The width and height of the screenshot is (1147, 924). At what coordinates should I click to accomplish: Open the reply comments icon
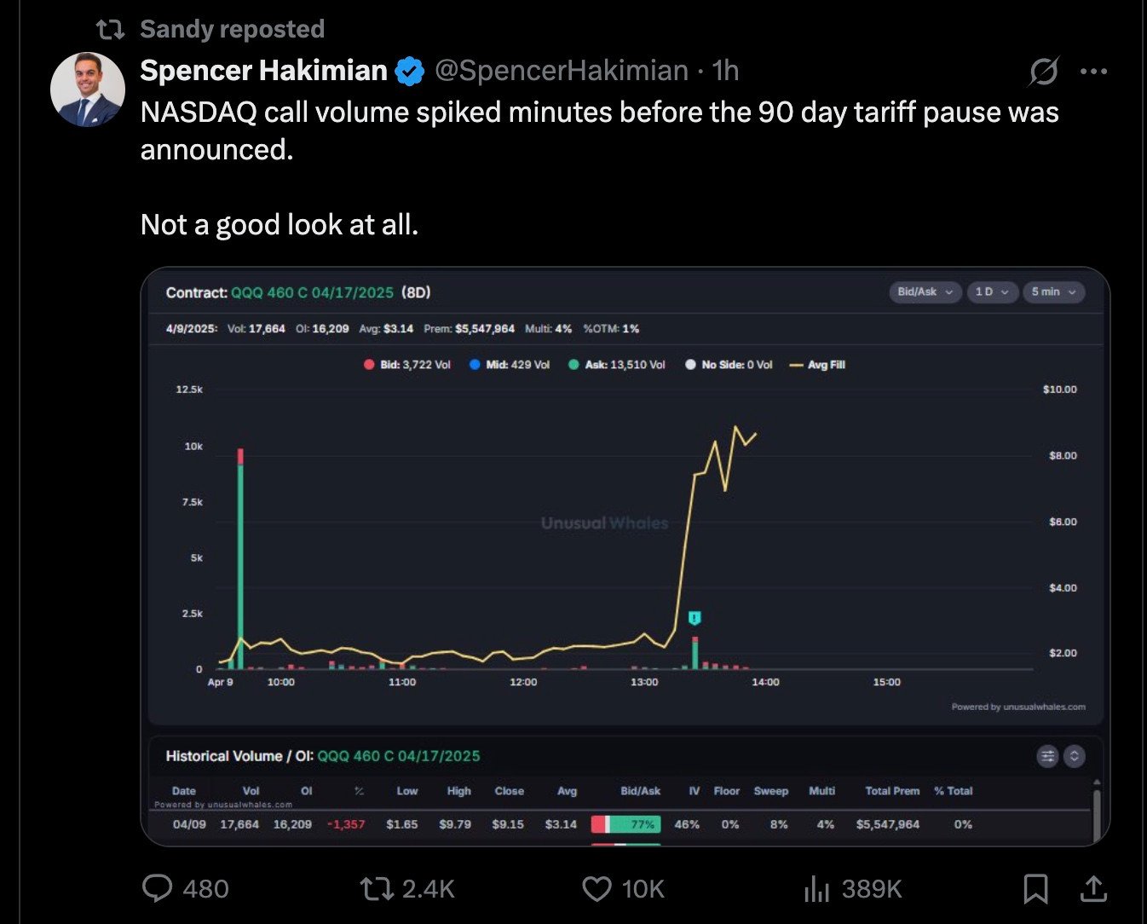(157, 889)
